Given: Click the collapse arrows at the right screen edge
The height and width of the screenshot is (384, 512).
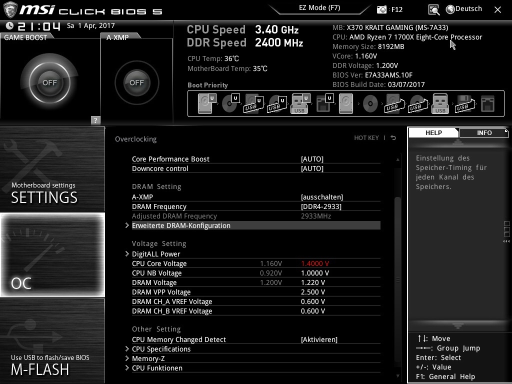Looking at the screenshot, I should pos(506,241).
